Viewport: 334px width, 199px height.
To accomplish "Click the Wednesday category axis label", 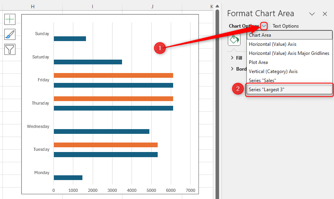I will 38,126.
